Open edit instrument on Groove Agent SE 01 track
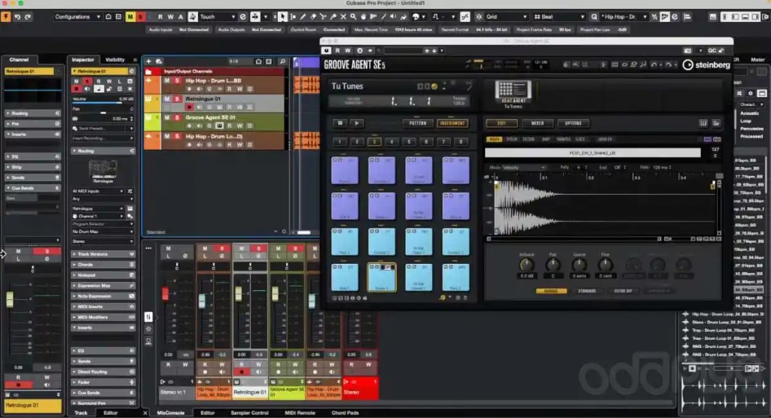 pyautogui.click(x=219, y=126)
